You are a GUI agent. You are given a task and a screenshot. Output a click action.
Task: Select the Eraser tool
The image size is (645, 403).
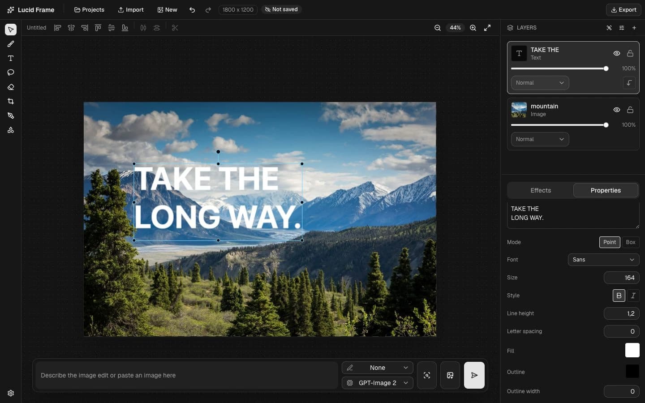pos(11,87)
